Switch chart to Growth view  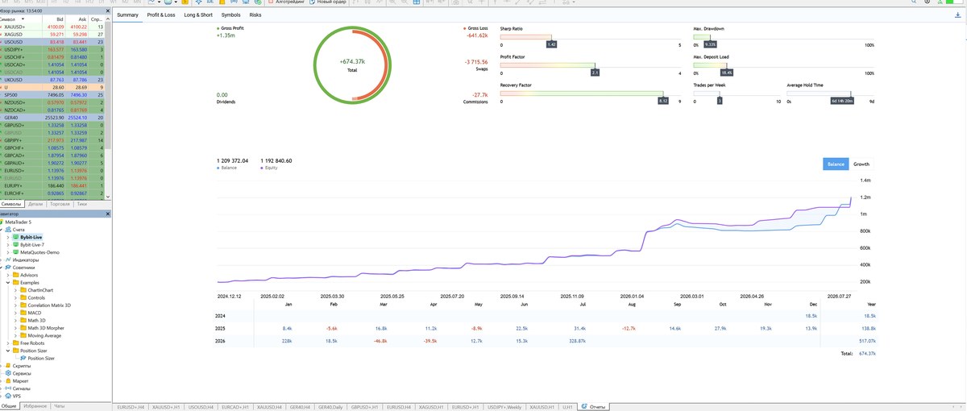[x=861, y=164]
